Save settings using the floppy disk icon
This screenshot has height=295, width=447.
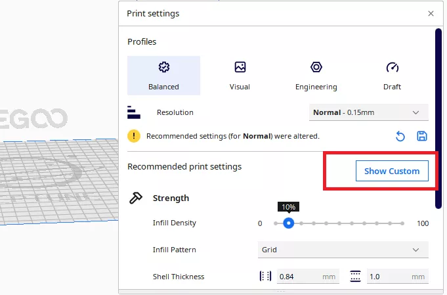422,136
